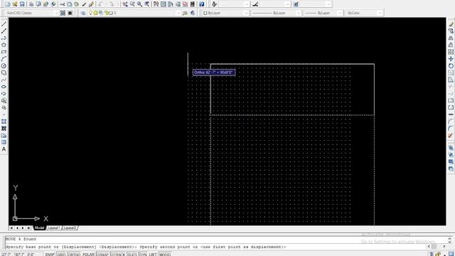
Task: Select the Rotate tool in Modify toolbar
Action: (x=451, y=66)
